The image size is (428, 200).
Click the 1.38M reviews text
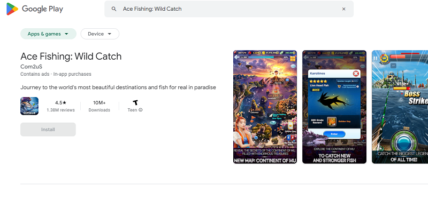[x=60, y=110]
